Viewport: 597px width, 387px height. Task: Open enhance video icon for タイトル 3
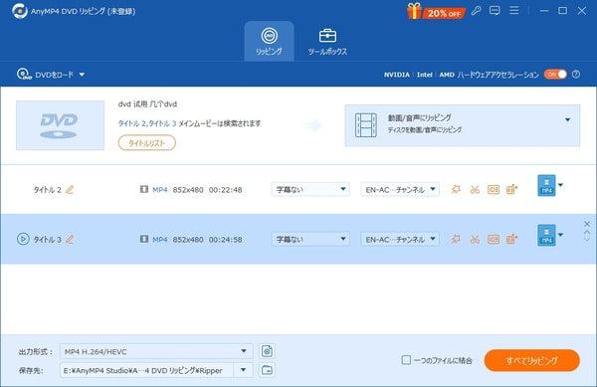[511, 239]
